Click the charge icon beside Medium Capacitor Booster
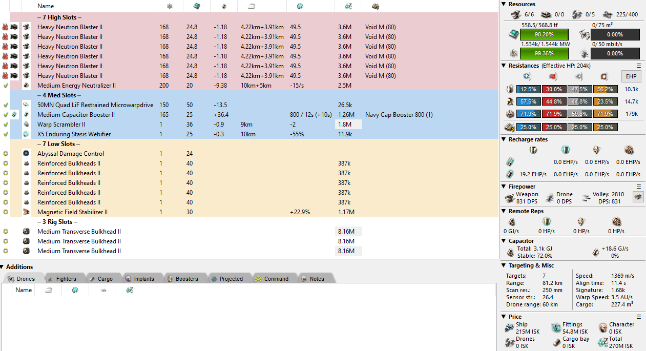Image resolution: width=646 pixels, height=351 pixels. tap(14, 115)
